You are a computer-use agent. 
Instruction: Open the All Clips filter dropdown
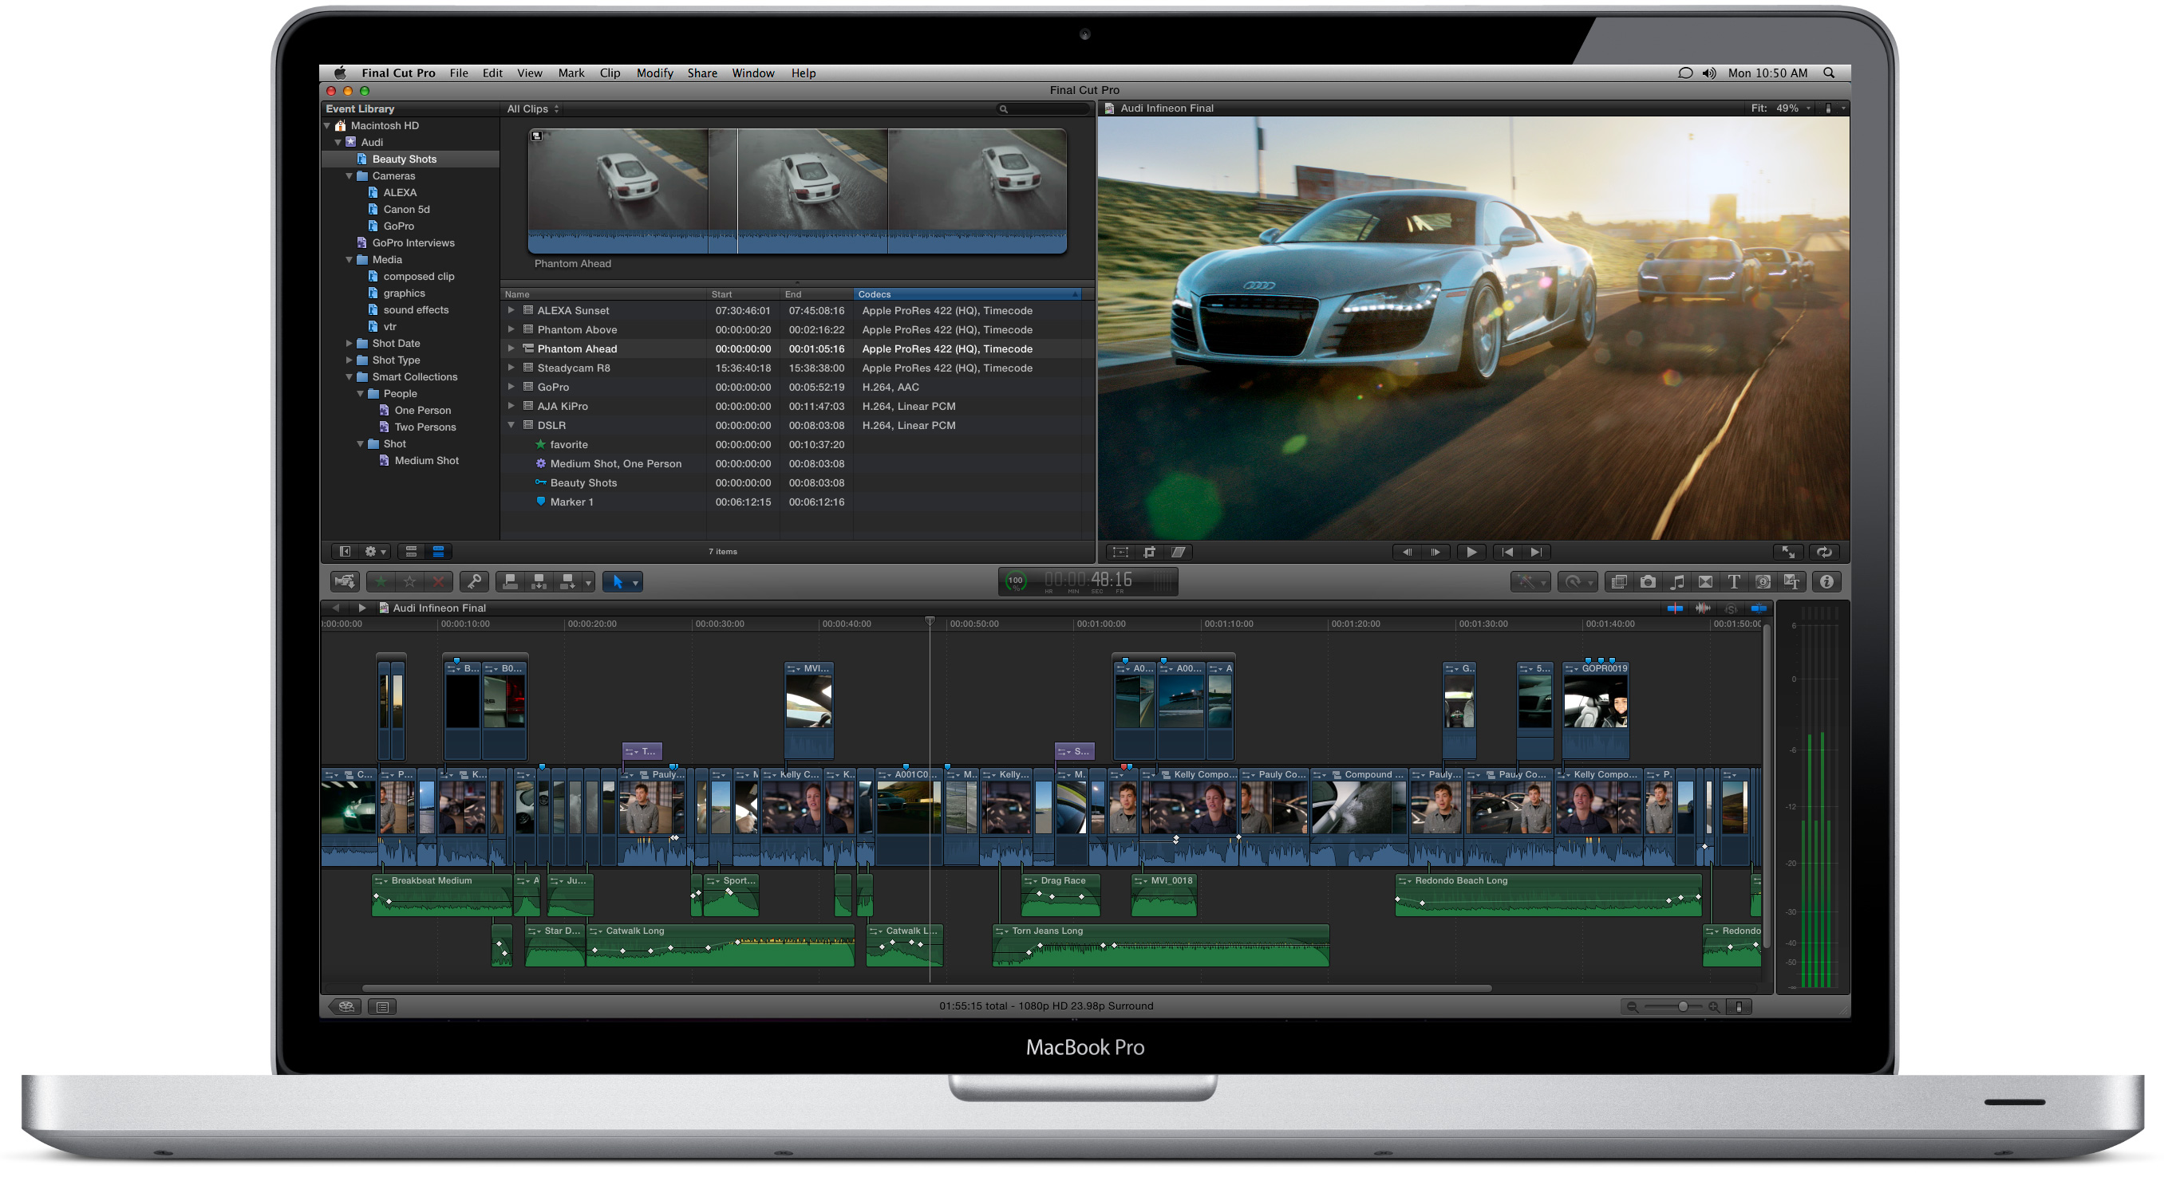coord(532,109)
